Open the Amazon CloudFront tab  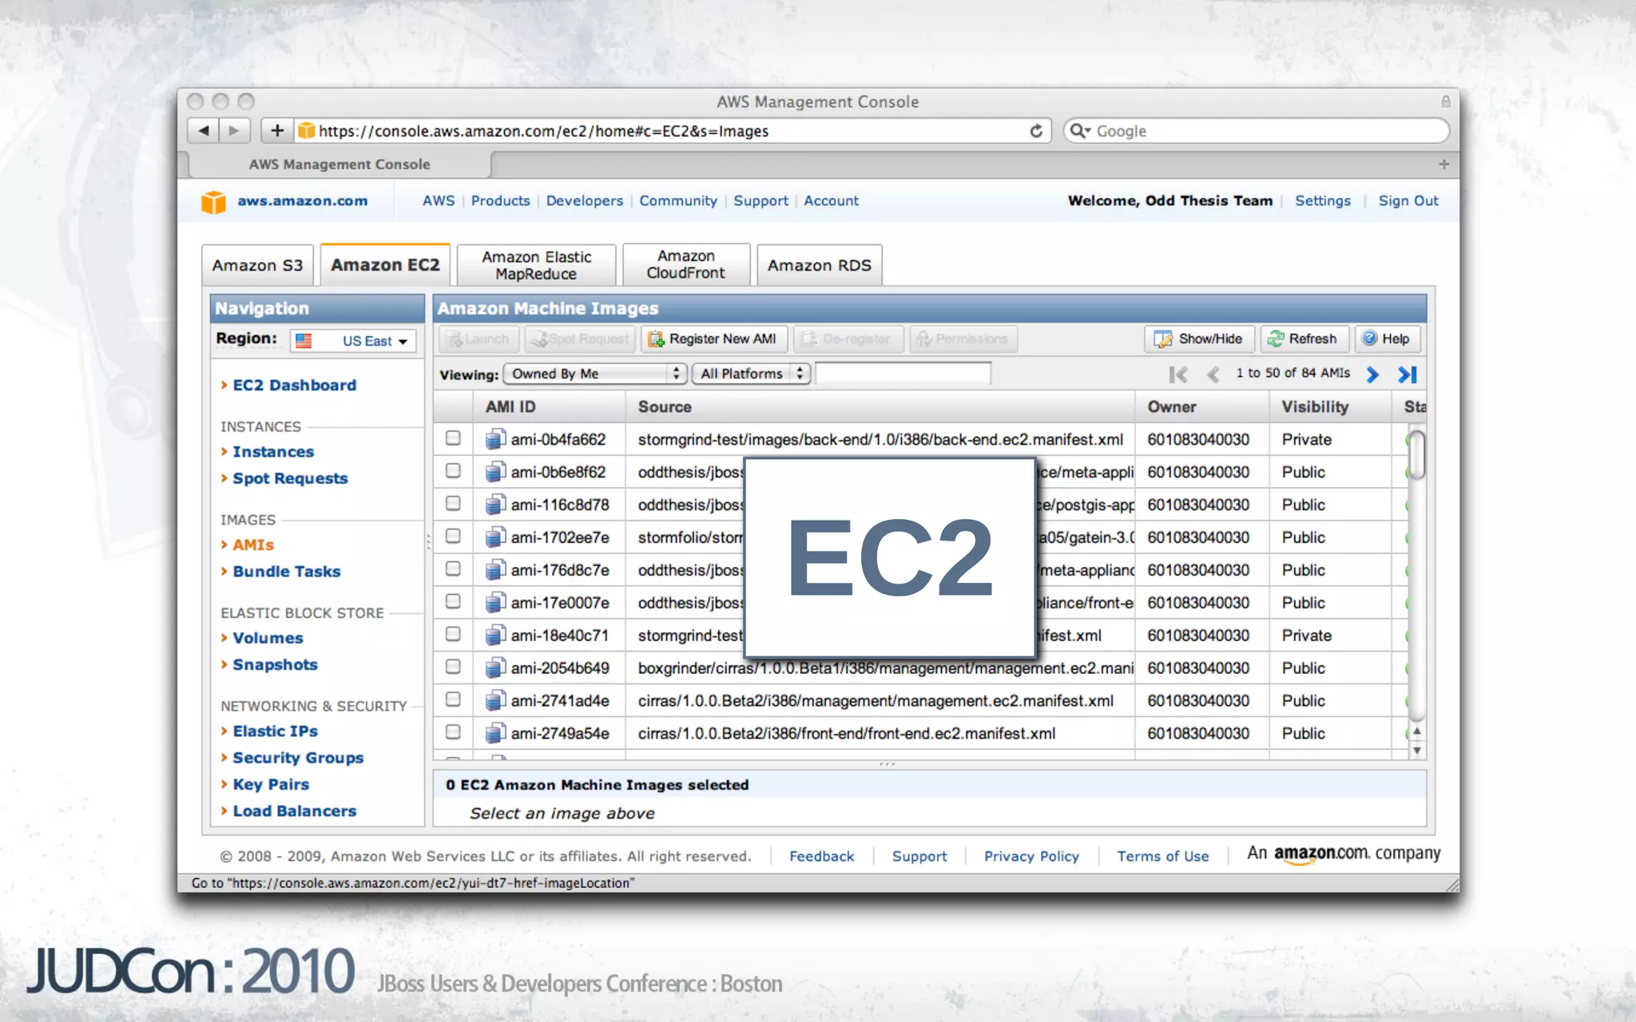(686, 265)
